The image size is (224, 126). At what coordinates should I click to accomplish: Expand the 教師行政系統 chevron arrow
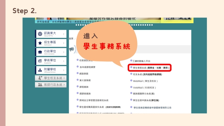[x=64, y=85]
